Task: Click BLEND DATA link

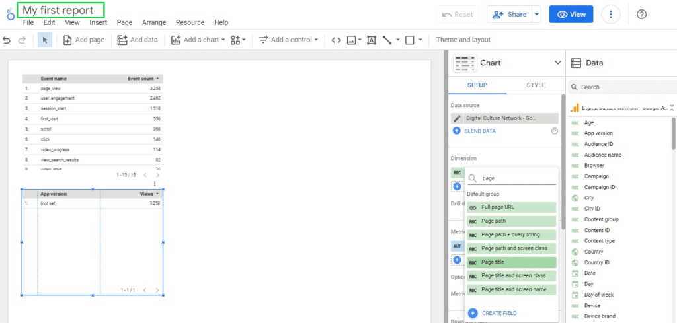Action: pos(479,131)
